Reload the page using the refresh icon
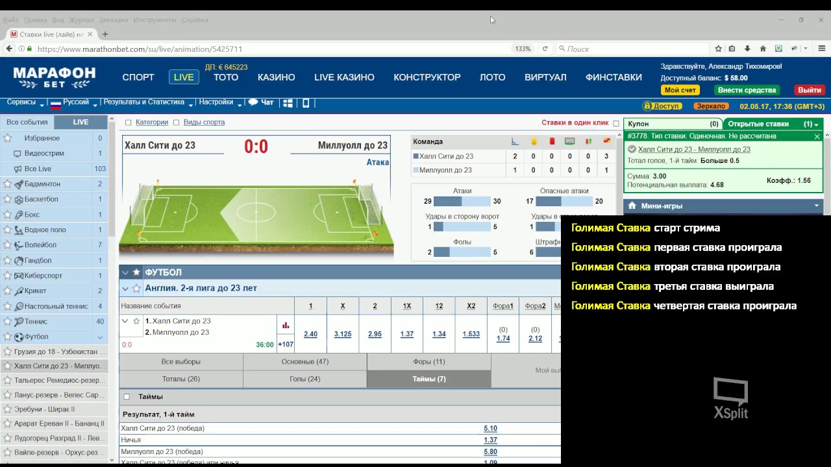831x467 pixels. tap(545, 49)
